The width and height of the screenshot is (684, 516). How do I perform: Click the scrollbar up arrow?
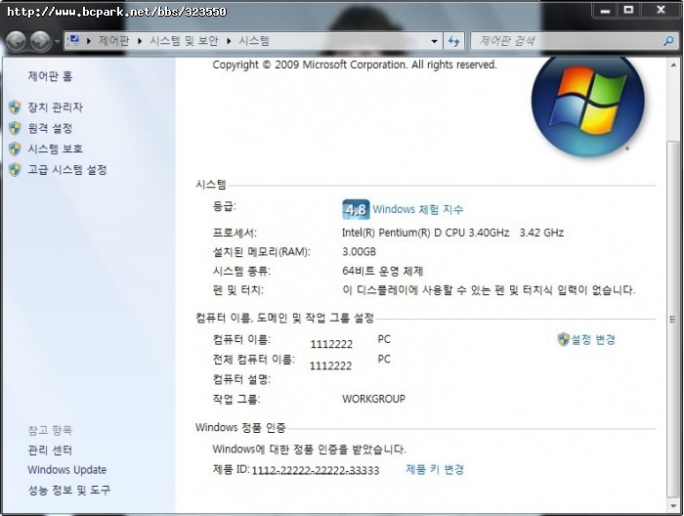[x=673, y=65]
